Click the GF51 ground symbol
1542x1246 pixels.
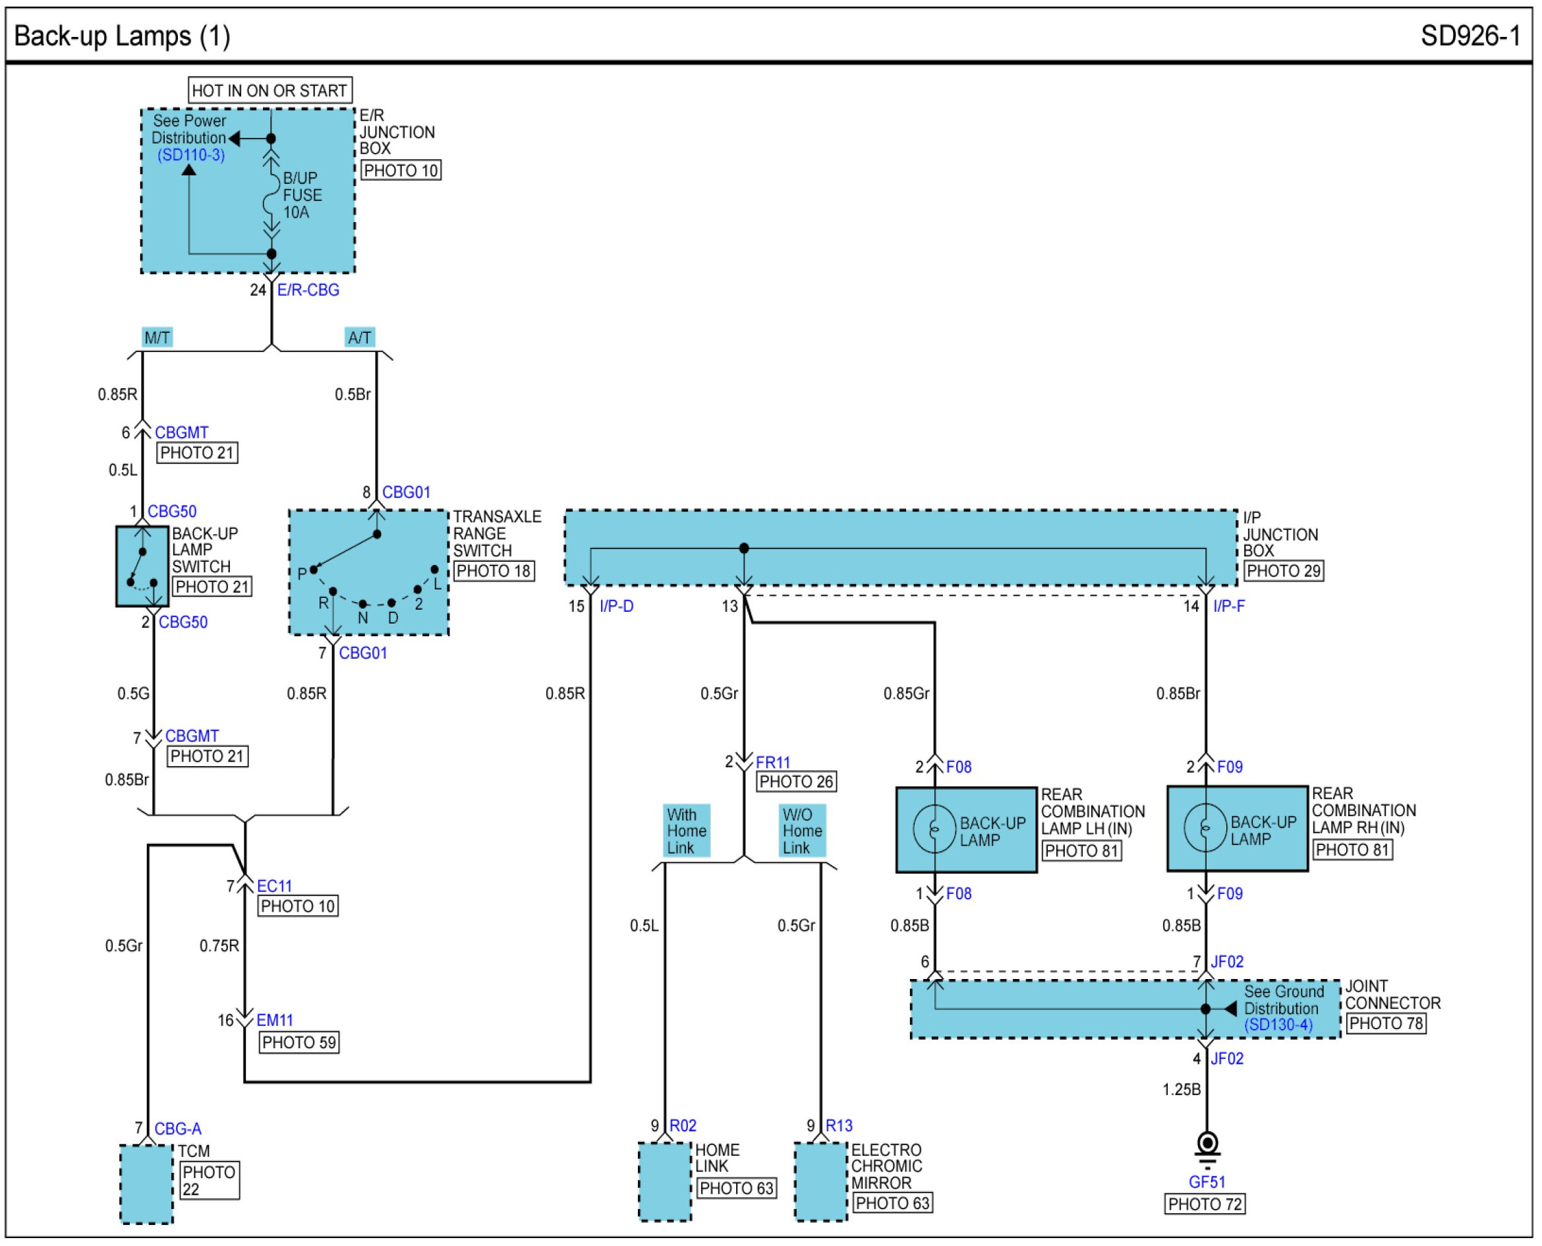(1208, 1146)
